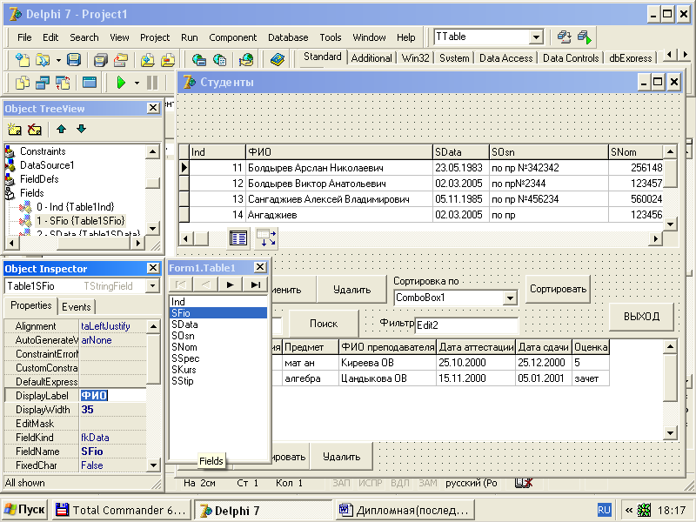This screenshot has height=522, width=696.
Task: Open the ComboBox1 dropdown arrow
Action: (x=511, y=298)
